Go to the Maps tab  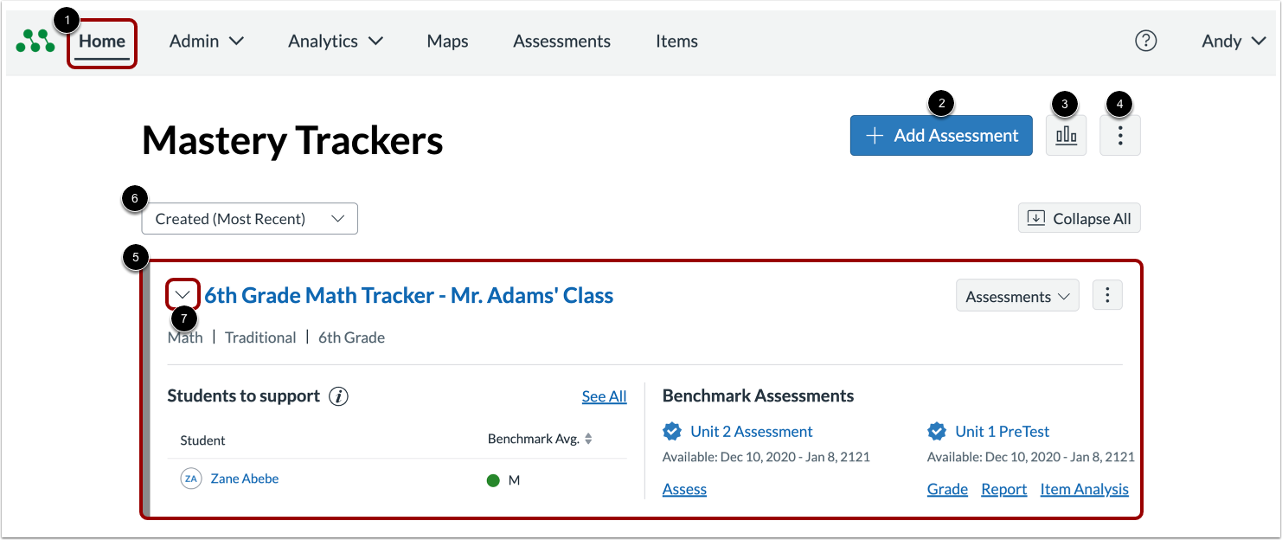point(447,41)
